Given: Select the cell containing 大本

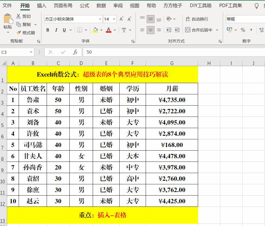Looking at the screenshot, I should (133, 156).
